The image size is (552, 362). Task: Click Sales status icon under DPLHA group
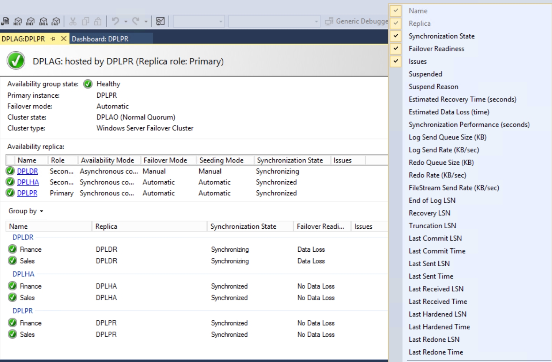pos(13,297)
